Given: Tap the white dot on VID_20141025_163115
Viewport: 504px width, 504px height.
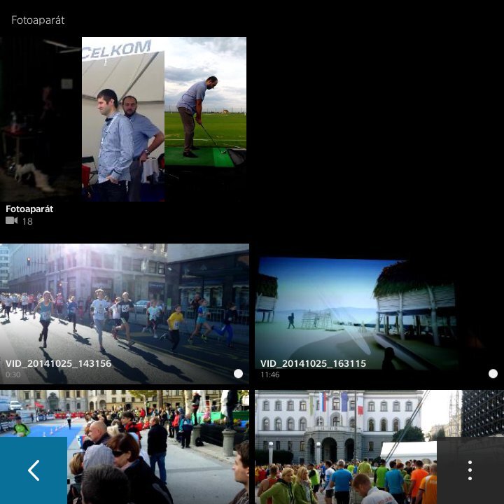Looking at the screenshot, I should [493, 374].
